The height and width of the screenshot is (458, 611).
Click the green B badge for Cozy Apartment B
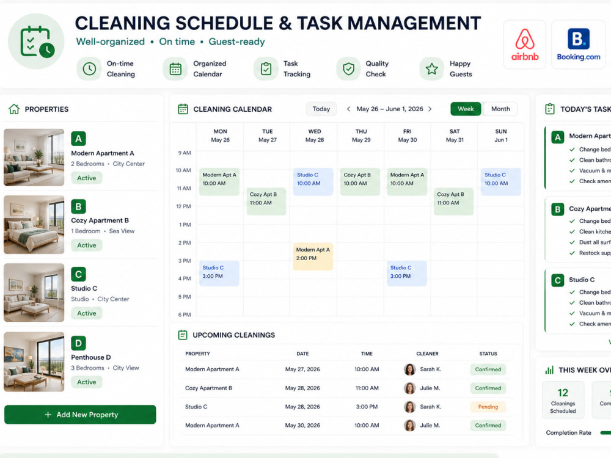[78, 206]
